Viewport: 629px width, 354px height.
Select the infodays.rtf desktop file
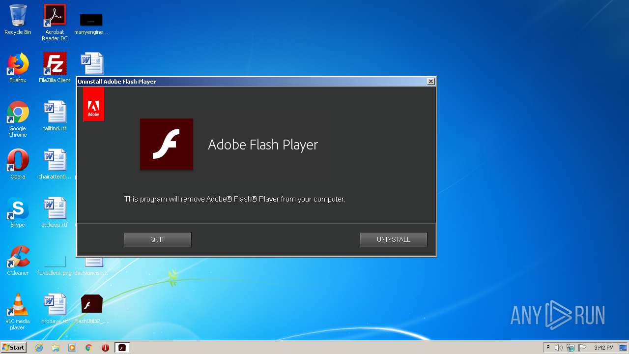click(55, 309)
